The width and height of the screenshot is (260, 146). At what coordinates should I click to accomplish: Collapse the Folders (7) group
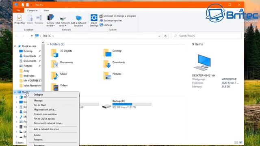click(x=48, y=44)
